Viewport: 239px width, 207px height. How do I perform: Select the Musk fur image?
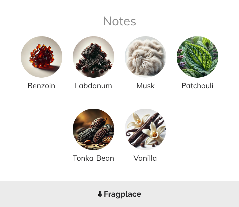click(x=145, y=57)
